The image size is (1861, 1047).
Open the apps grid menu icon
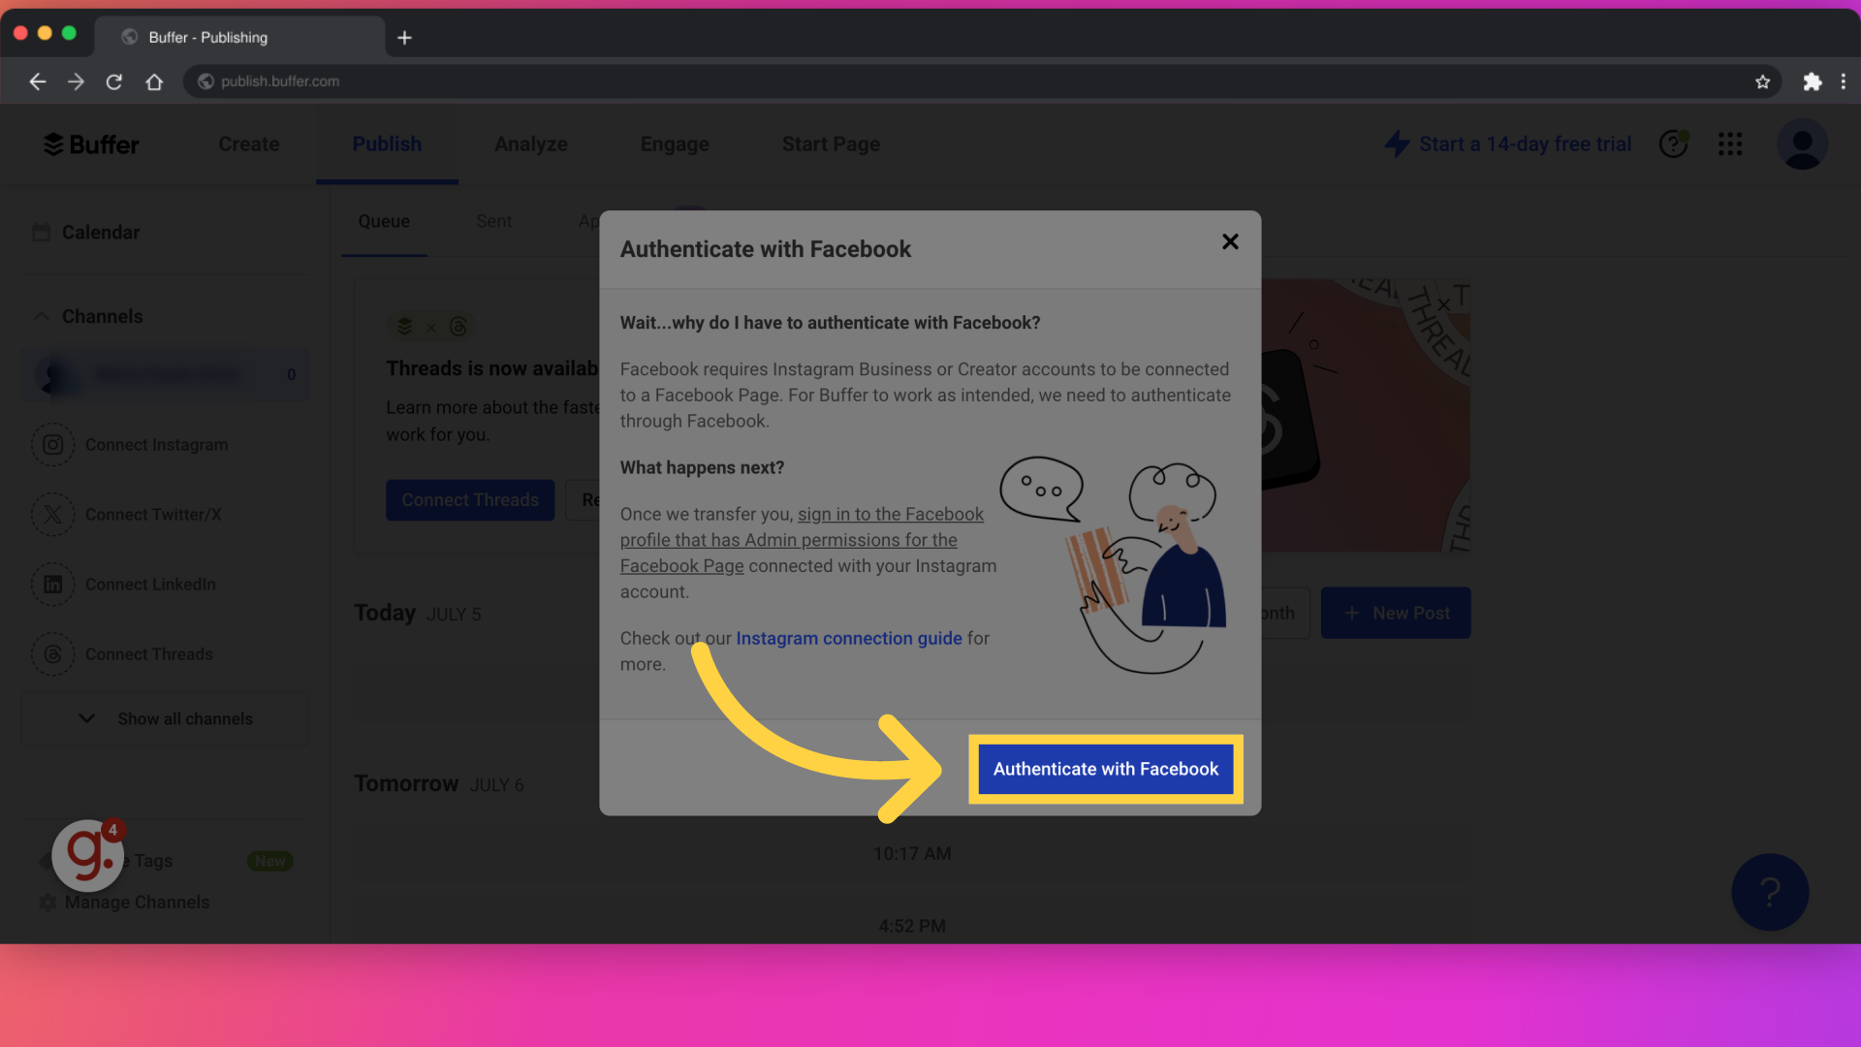[x=1730, y=143]
